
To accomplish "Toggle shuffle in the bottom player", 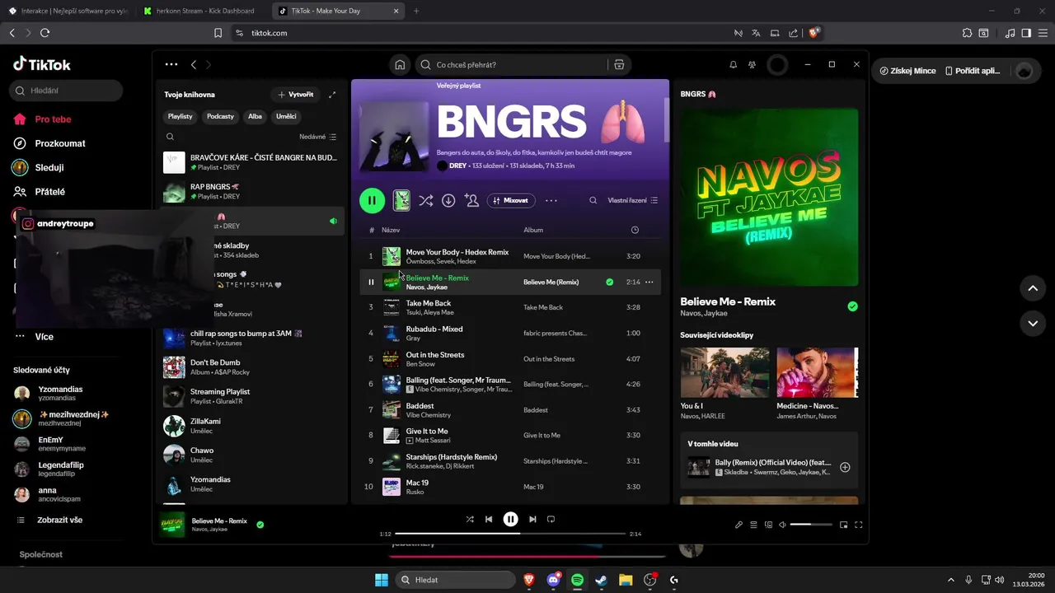I will click(470, 519).
